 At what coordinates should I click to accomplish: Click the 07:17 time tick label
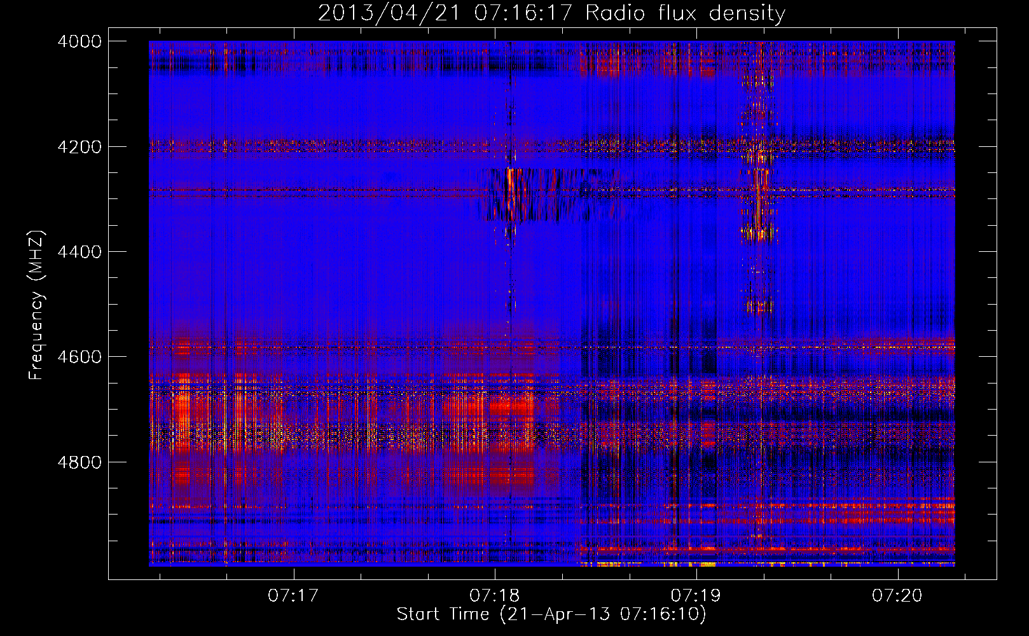293,596
